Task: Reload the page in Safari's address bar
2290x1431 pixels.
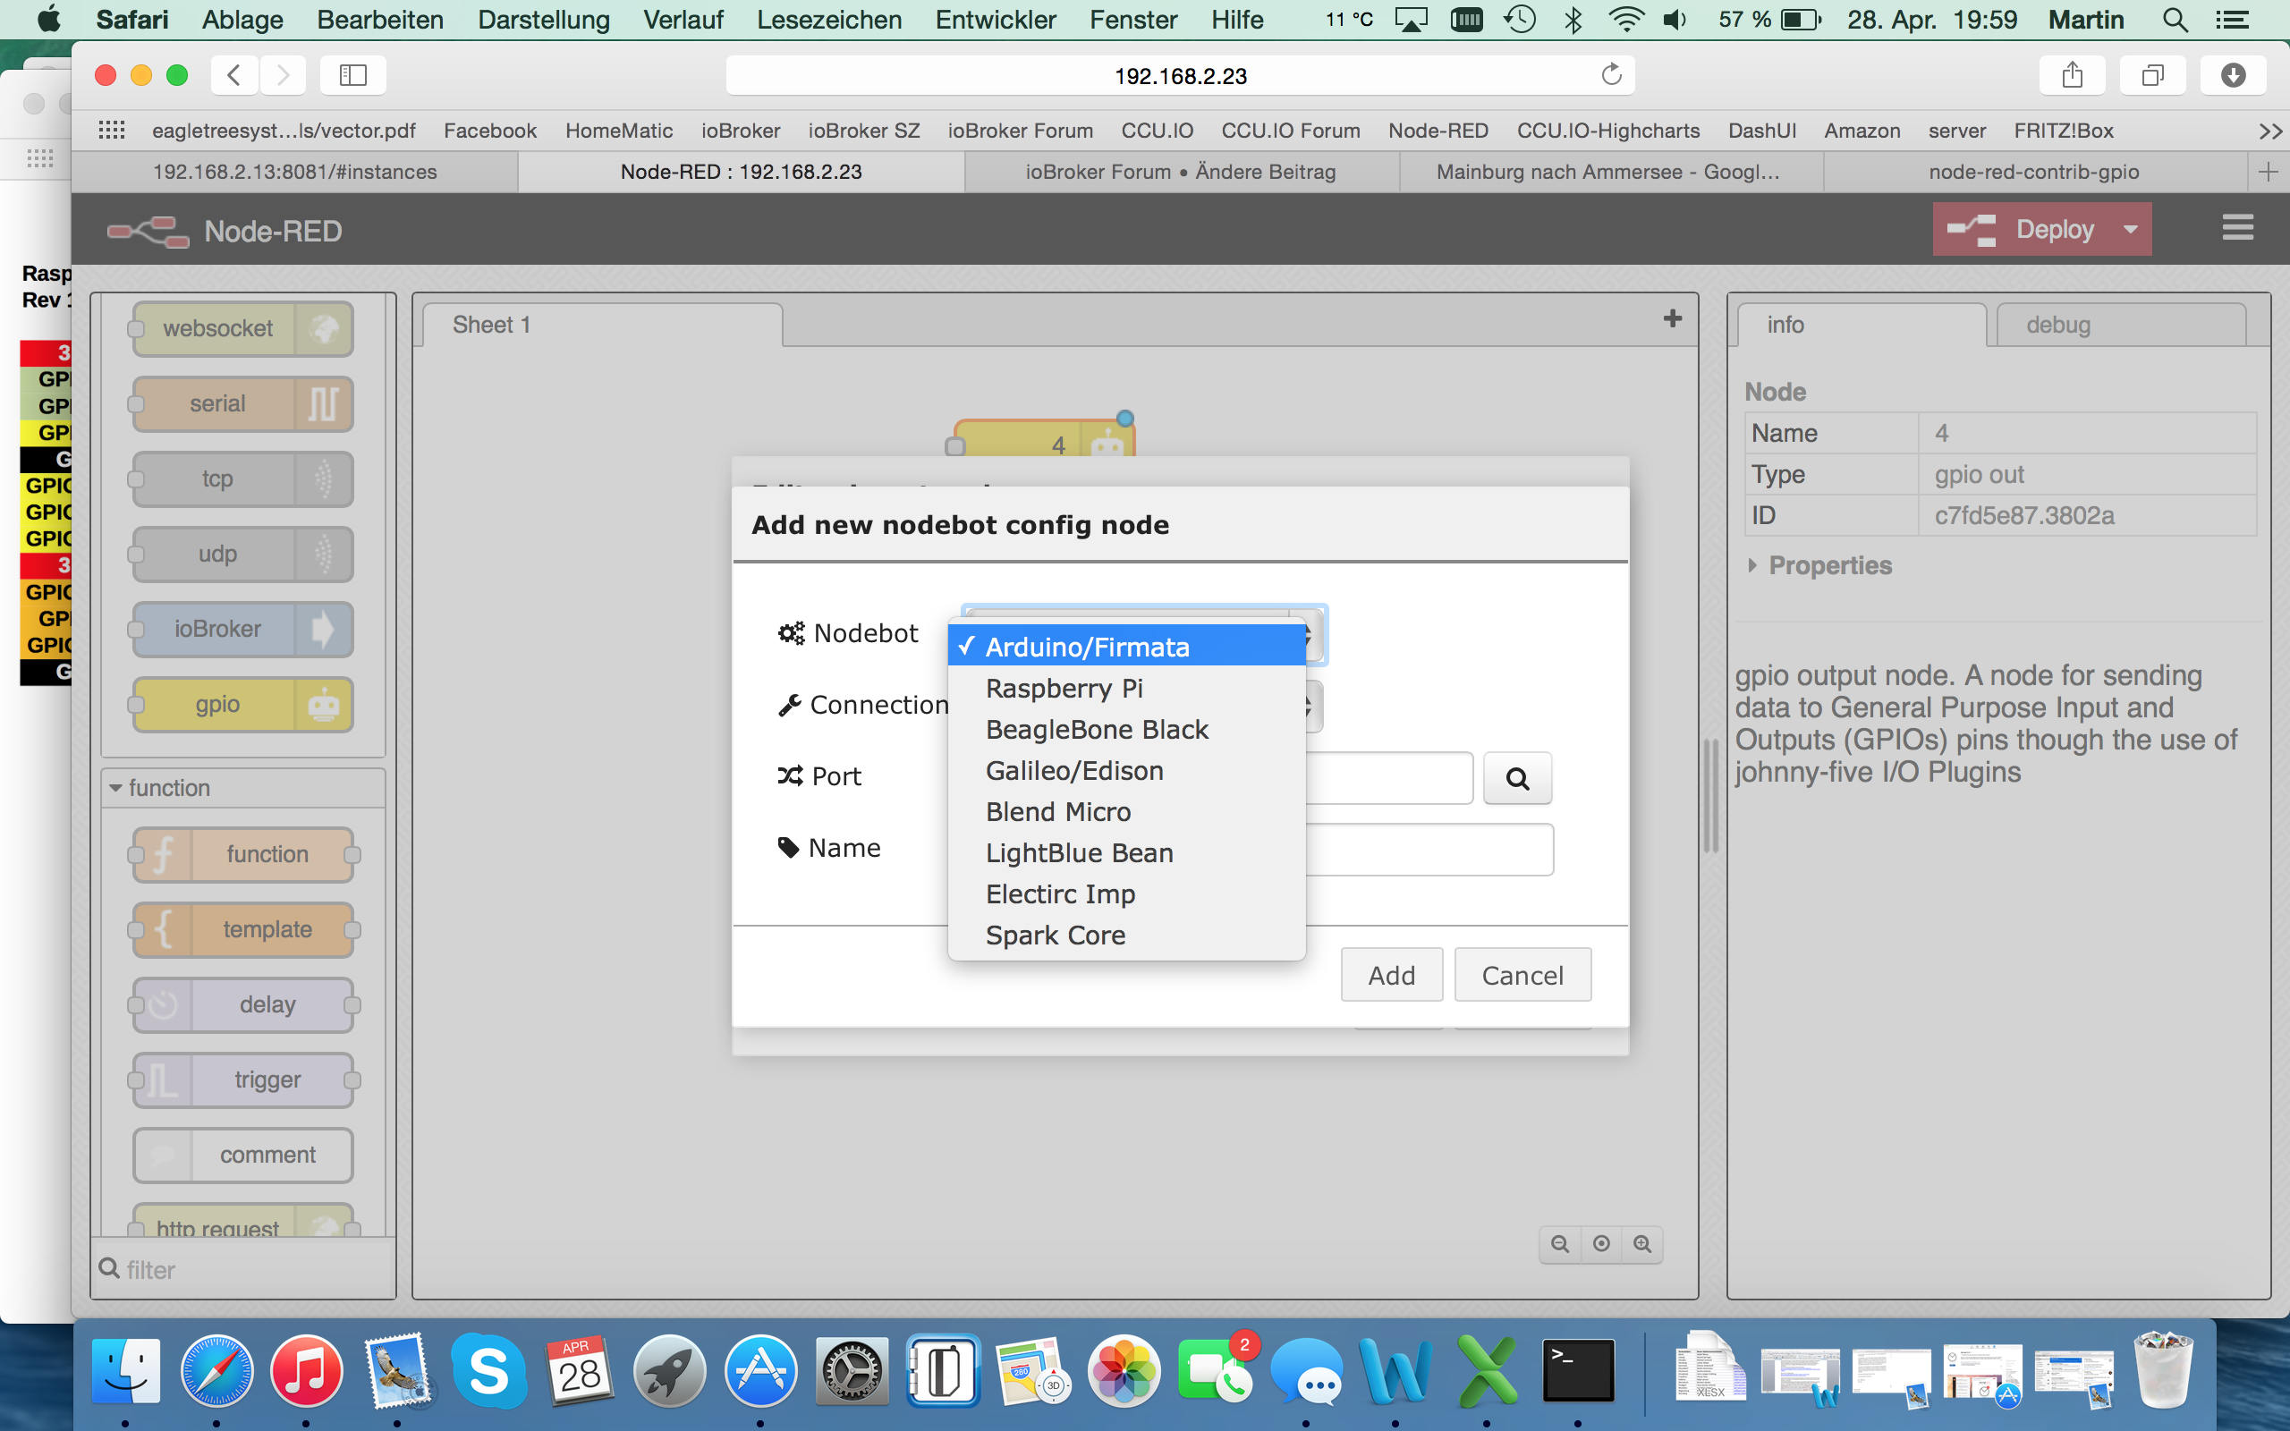Action: pos(1610,75)
